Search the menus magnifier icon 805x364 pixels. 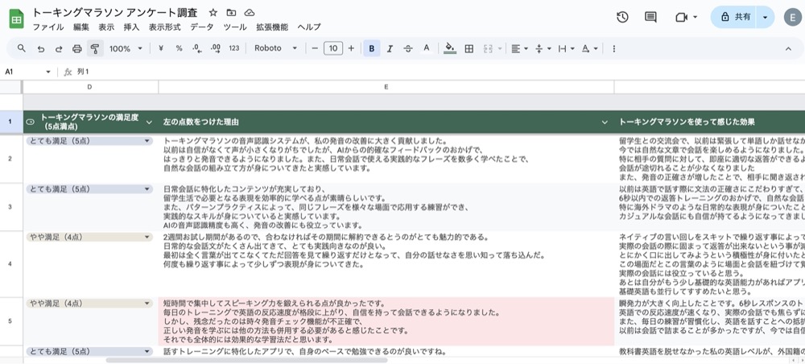click(22, 48)
